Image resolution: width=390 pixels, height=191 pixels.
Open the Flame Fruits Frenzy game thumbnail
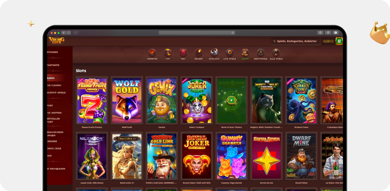(x=92, y=100)
